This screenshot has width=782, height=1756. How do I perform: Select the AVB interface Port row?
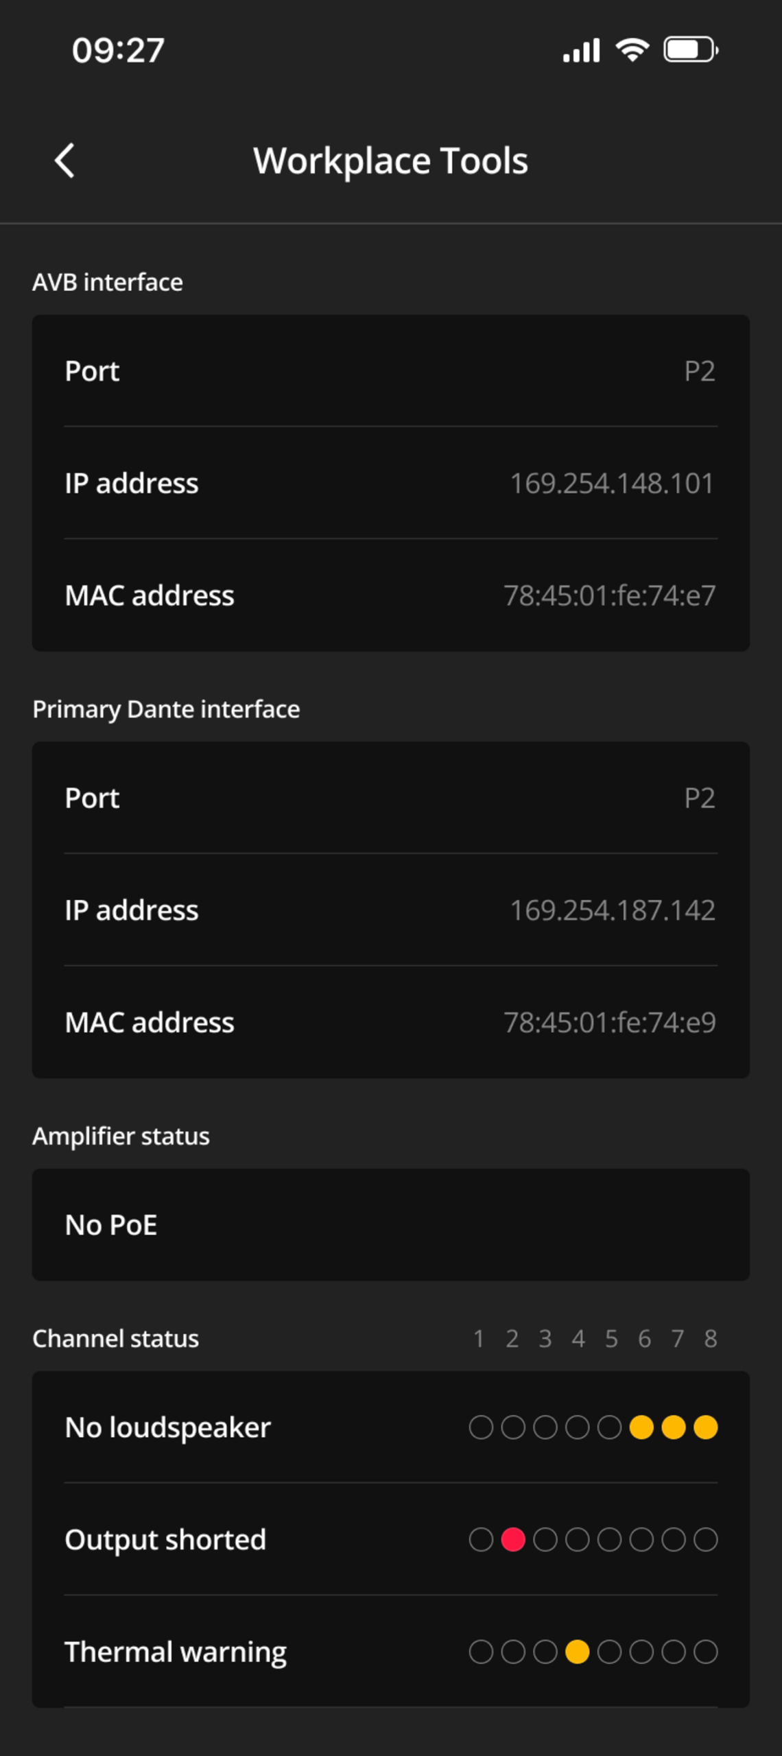390,371
